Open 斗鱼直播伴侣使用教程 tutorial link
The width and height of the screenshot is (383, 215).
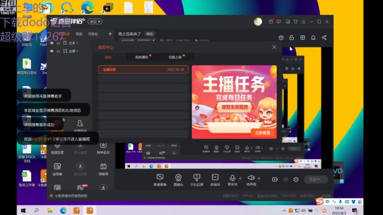click(71, 196)
